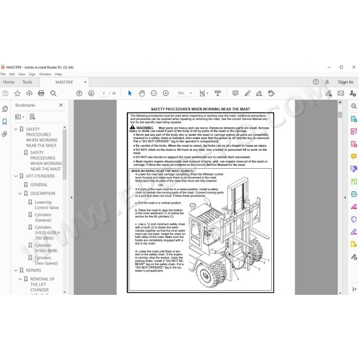Jump to Lowering Control Valve bookmark
This screenshot has height=359, width=359.
point(47,205)
